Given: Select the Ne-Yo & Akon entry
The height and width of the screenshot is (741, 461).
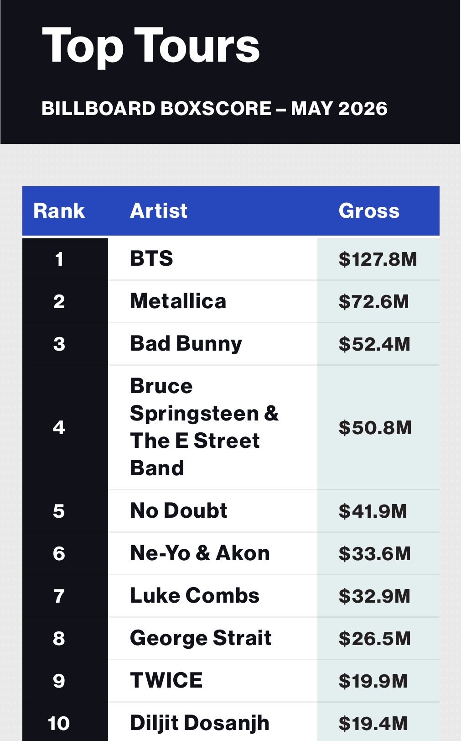Looking at the screenshot, I should click(x=200, y=553).
